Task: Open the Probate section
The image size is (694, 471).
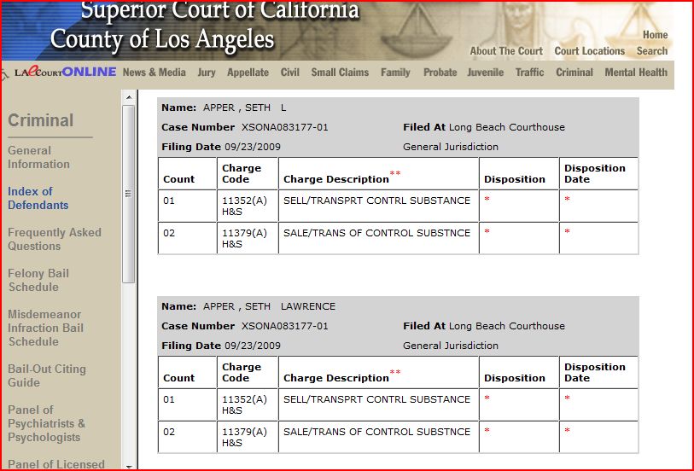Action: [x=440, y=72]
